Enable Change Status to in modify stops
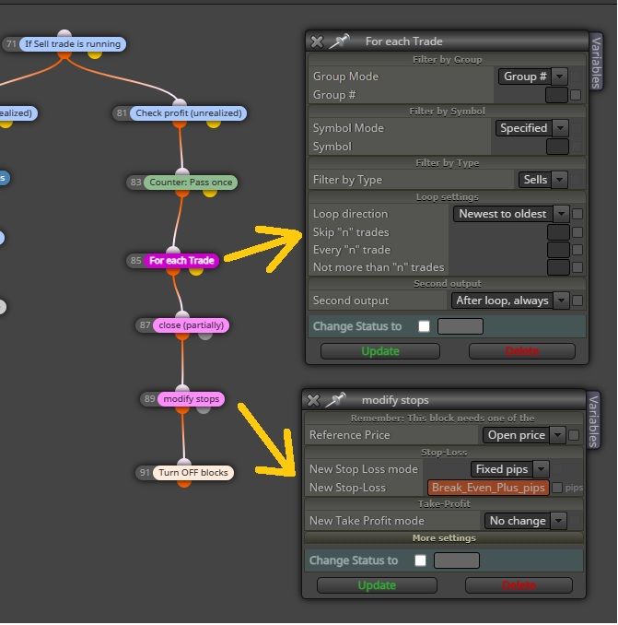618x625 pixels. (420, 560)
